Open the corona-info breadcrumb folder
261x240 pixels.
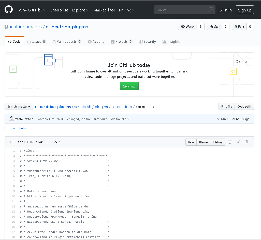(x=122, y=107)
